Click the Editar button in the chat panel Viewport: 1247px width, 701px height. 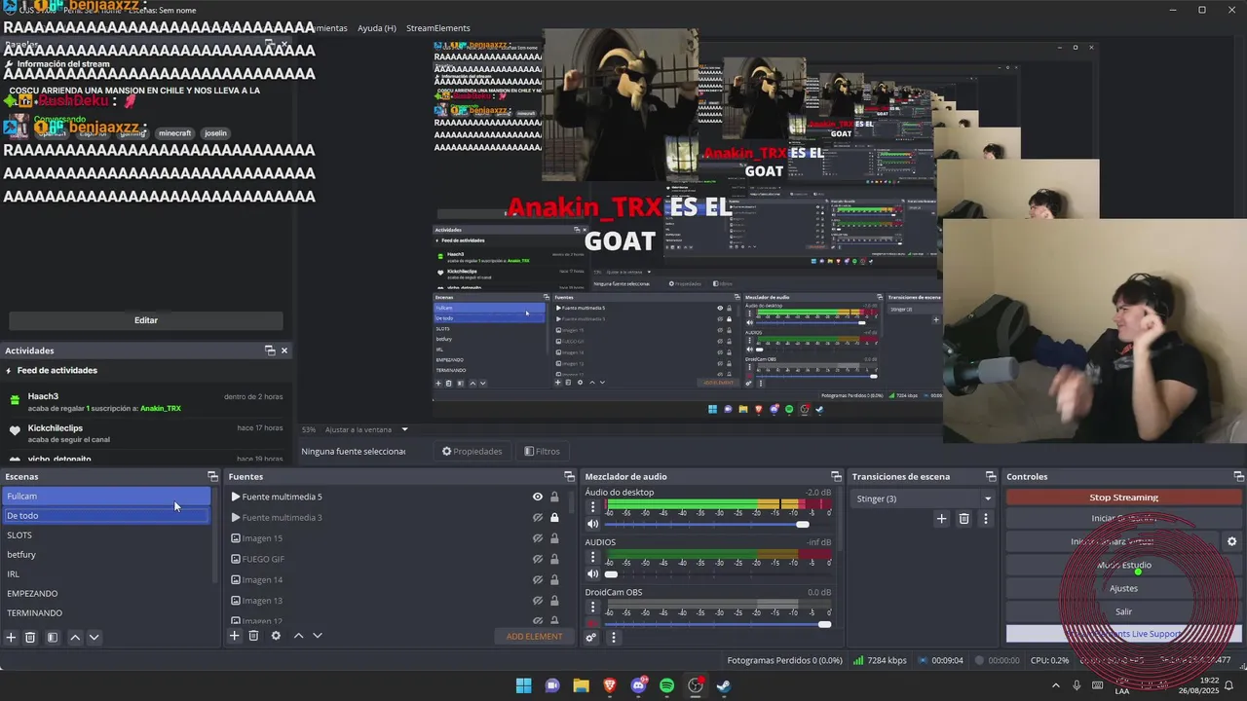[x=146, y=320]
